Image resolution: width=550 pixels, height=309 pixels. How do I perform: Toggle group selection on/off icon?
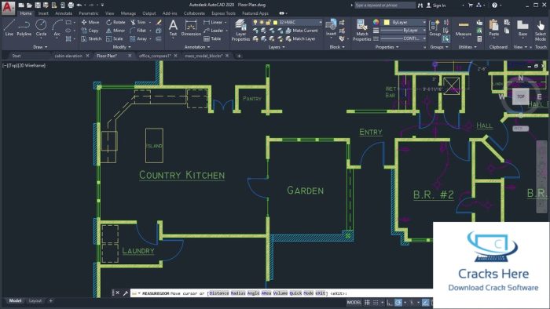[x=445, y=39]
